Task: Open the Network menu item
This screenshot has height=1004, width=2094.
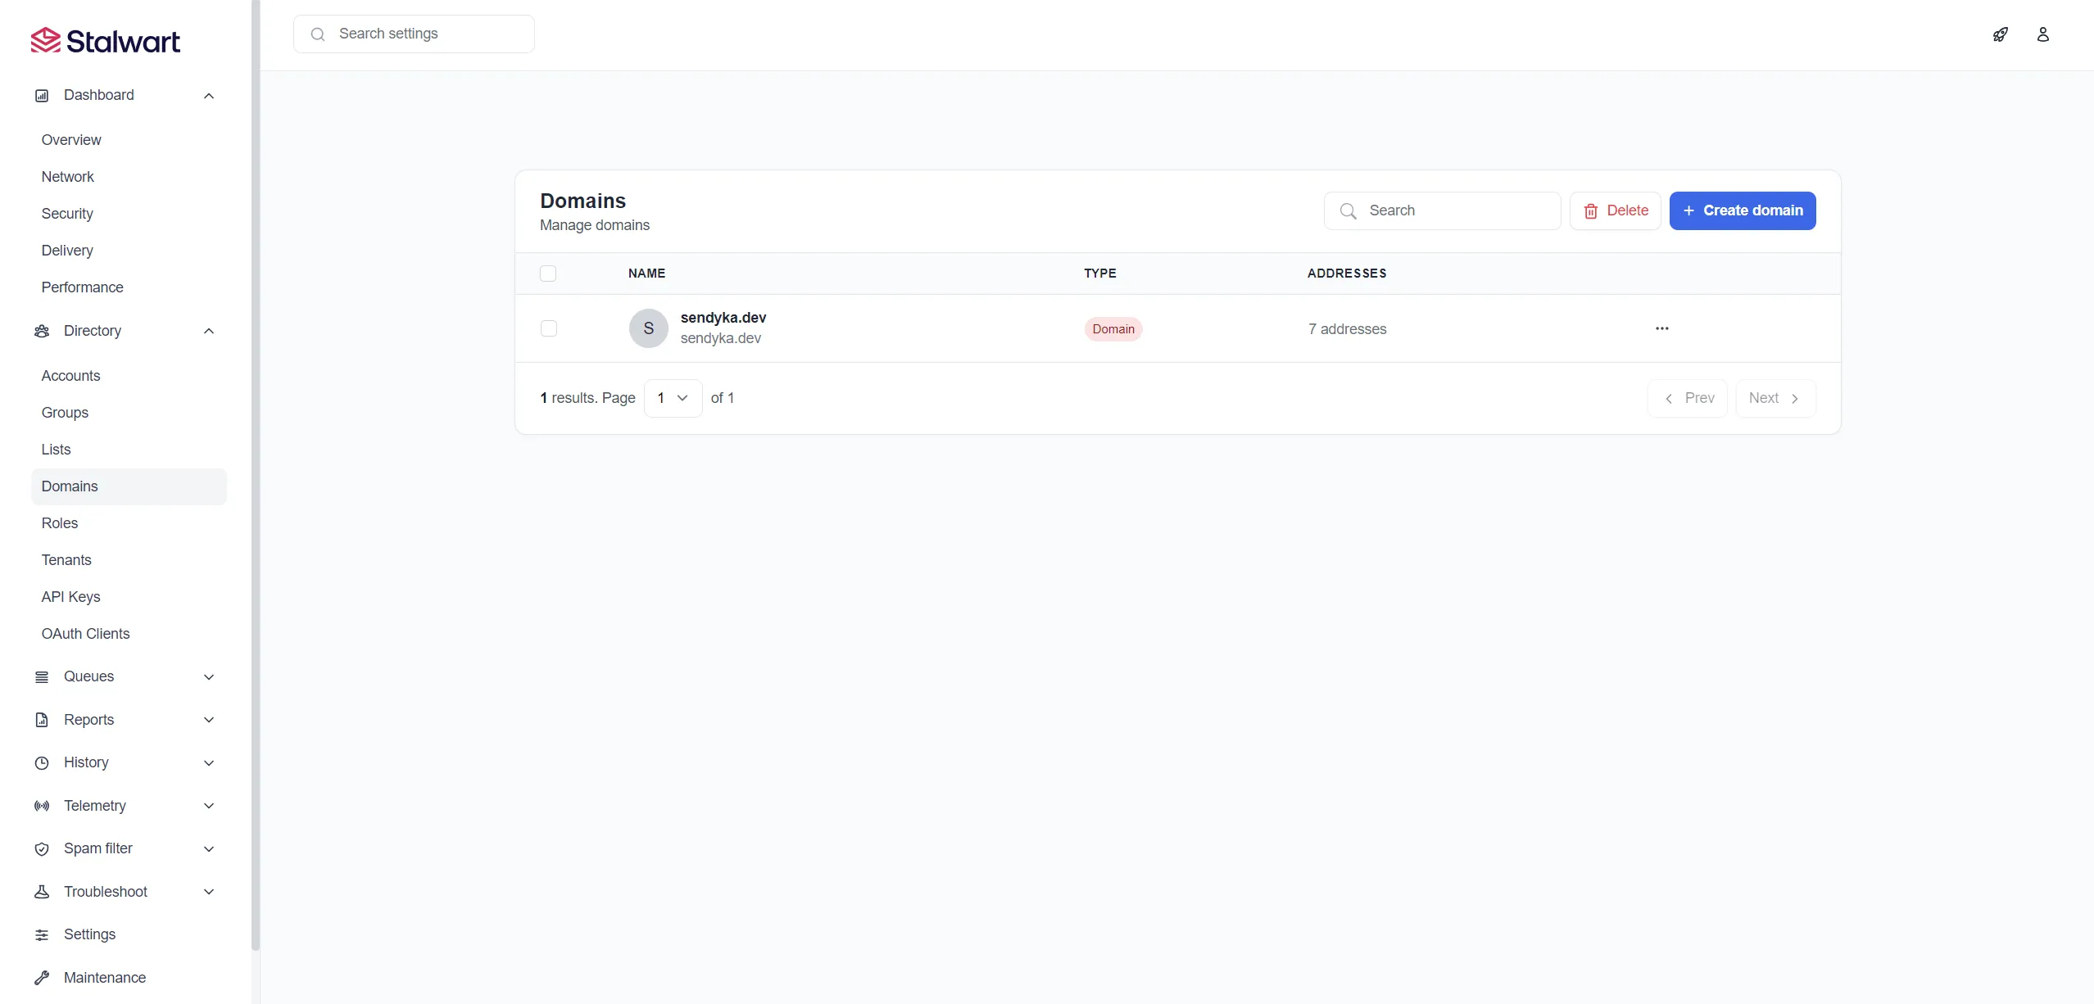Action: coord(129,177)
